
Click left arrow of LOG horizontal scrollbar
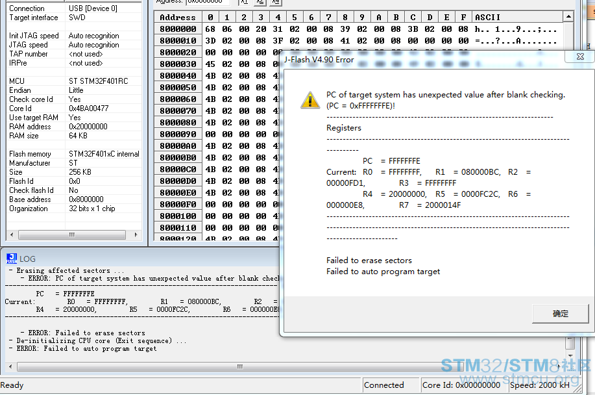[x=10, y=366]
